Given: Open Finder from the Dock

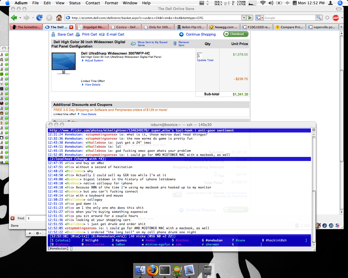Looking at the screenshot, I should coord(140,270).
